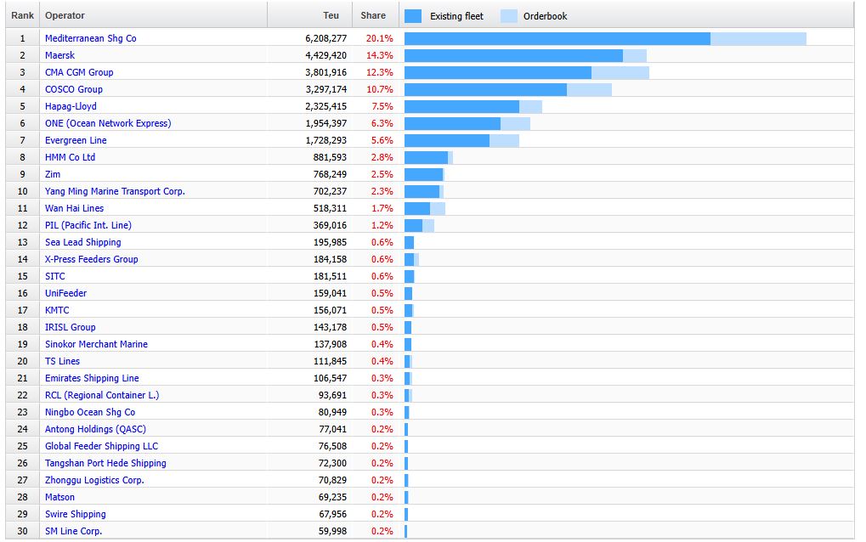Select Teu value 4,429,420

(x=325, y=55)
